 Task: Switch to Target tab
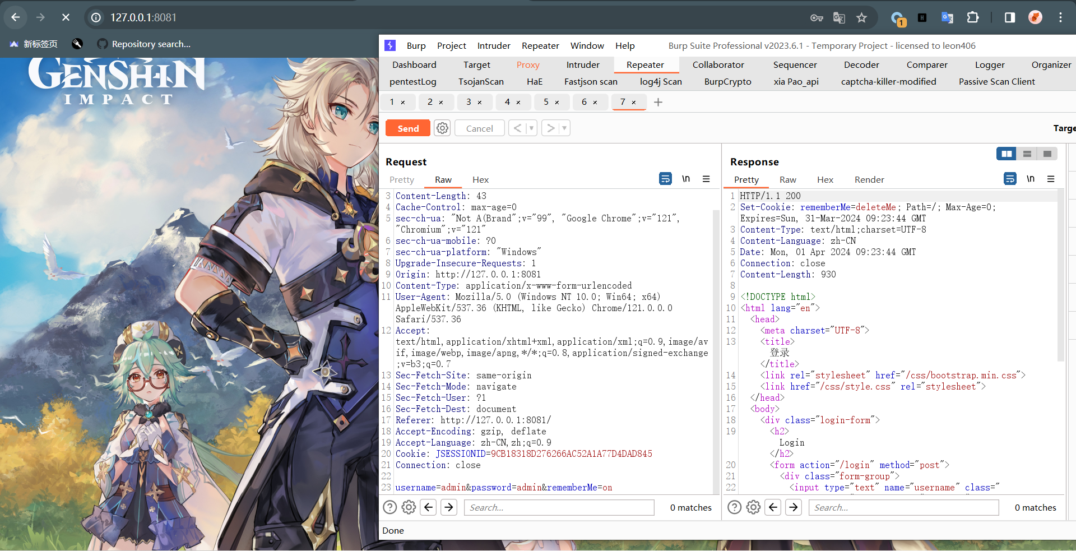coord(477,64)
